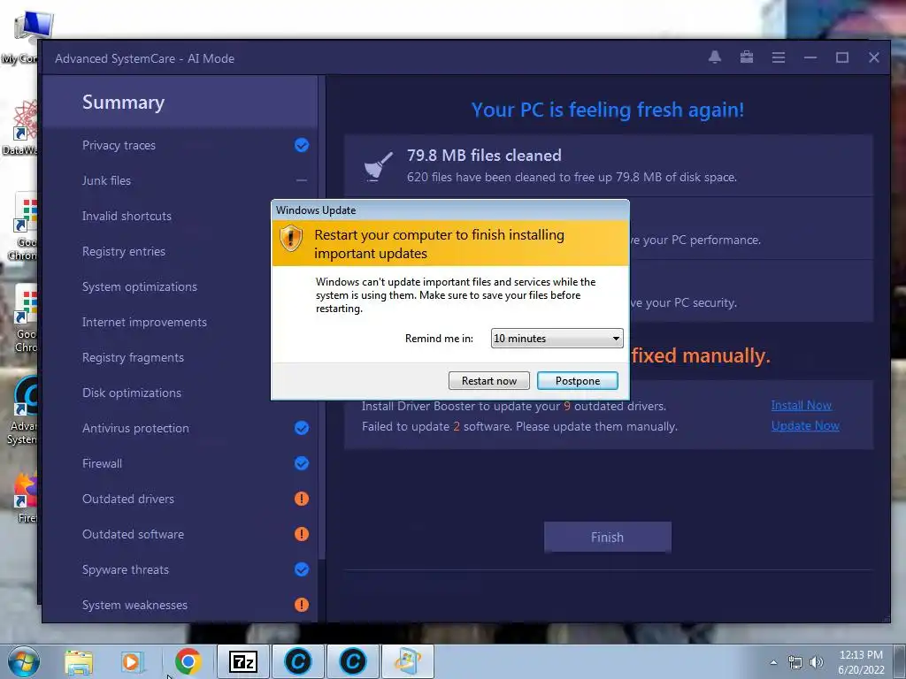Click the Firefox desktop shortcut
Image resolution: width=906 pixels, height=679 pixels.
tap(26, 498)
